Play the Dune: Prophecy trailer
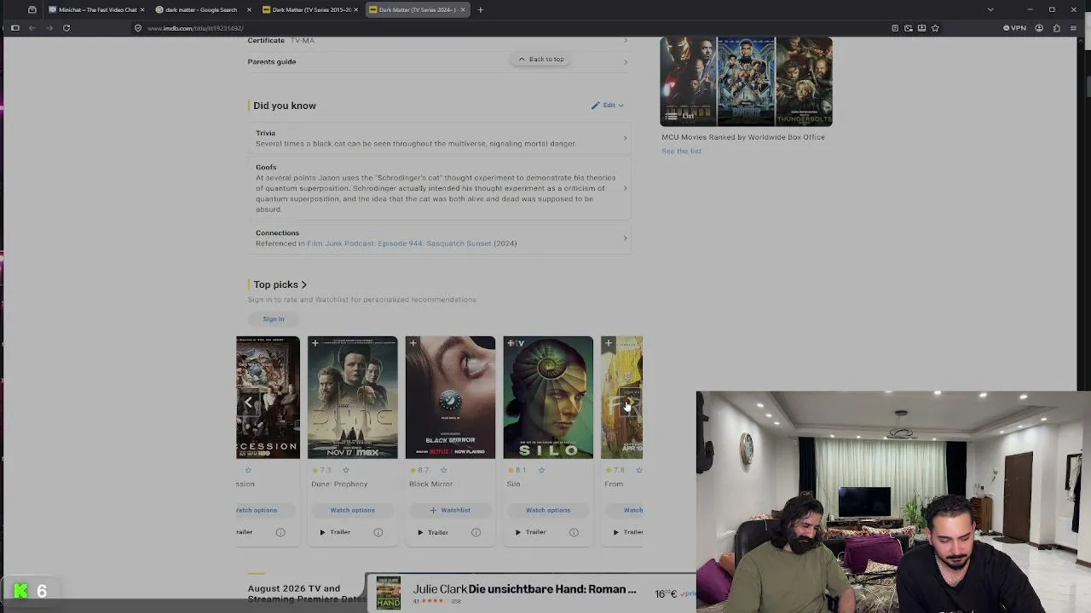 click(x=335, y=532)
